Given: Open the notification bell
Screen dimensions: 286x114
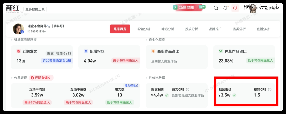Looking at the screenshot, I should (x=225, y=8).
